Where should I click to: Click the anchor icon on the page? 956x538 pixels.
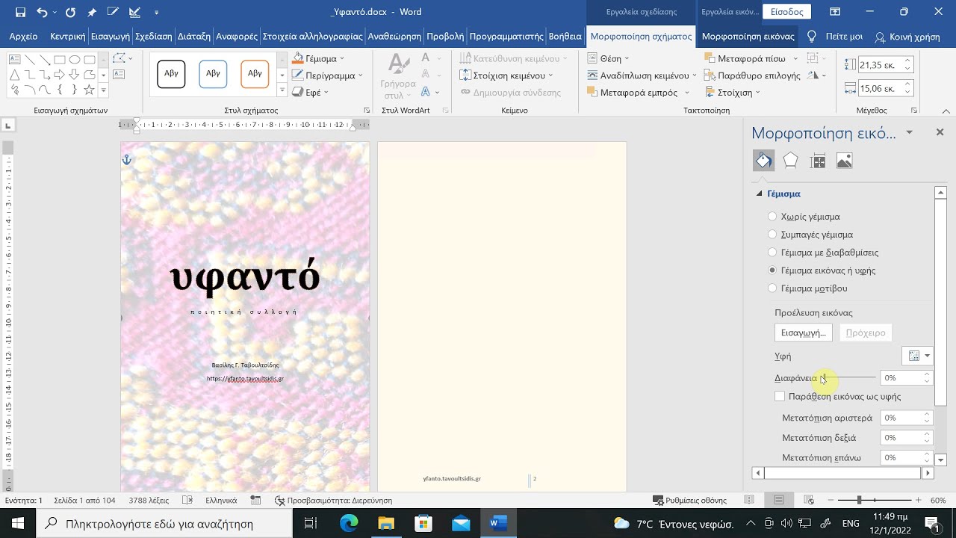click(126, 160)
